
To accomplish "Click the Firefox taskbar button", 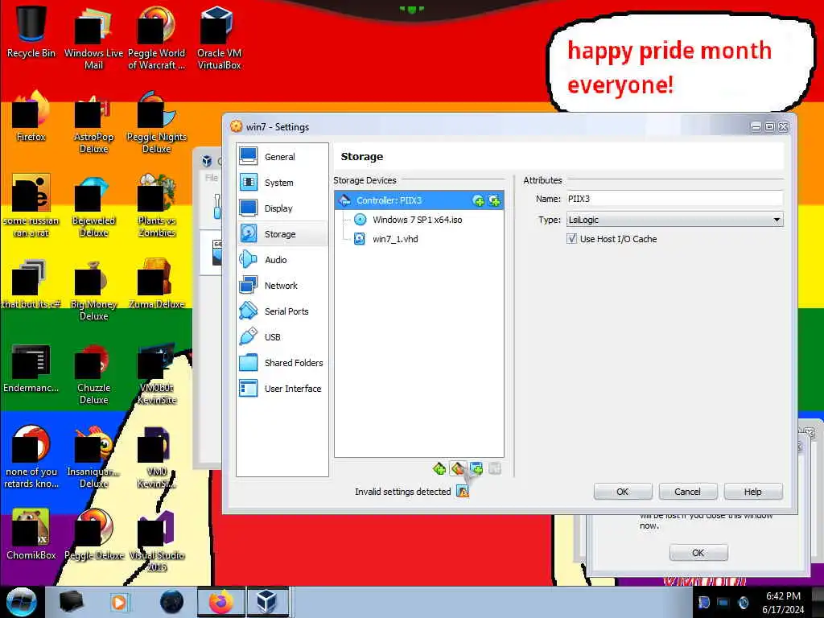I will tap(220, 602).
